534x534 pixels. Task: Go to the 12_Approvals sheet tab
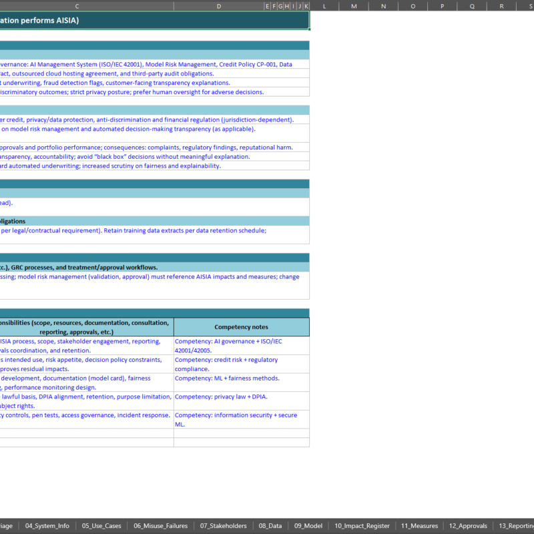tap(468, 526)
